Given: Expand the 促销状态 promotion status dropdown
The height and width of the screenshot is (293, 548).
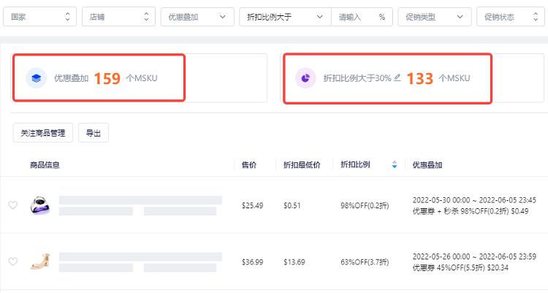Looking at the screenshot, I should 511,17.
